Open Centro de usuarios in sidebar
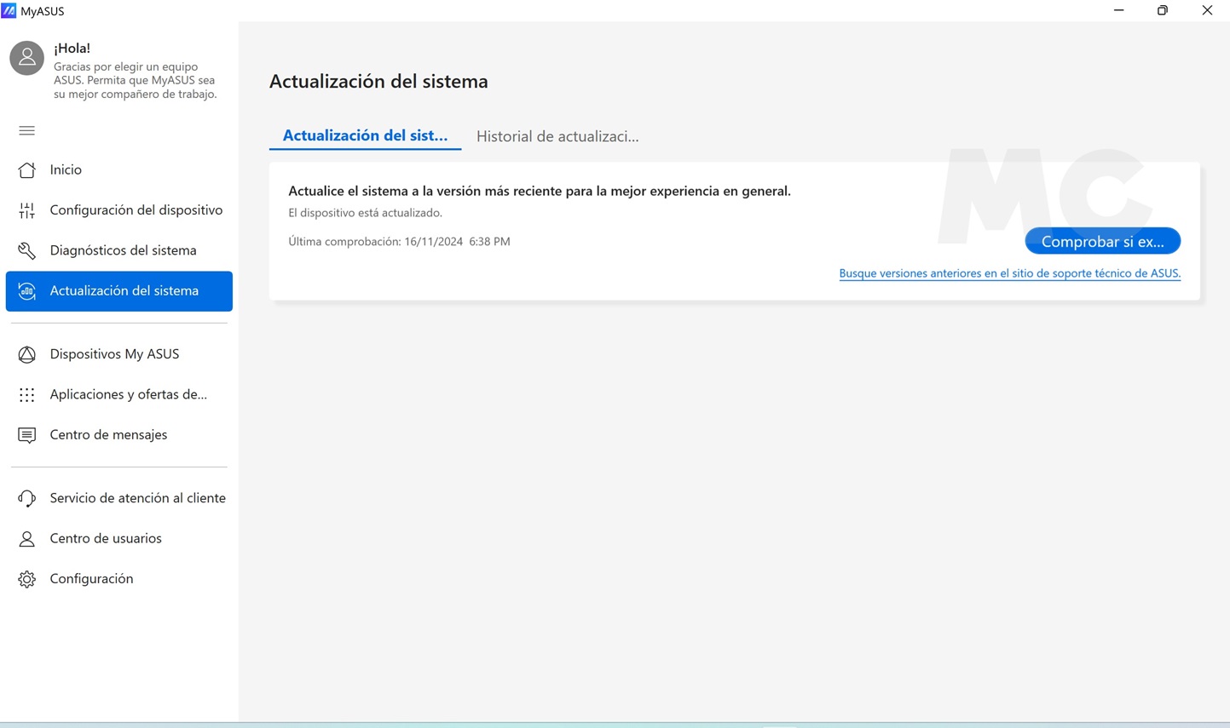The height and width of the screenshot is (728, 1230). pos(106,538)
